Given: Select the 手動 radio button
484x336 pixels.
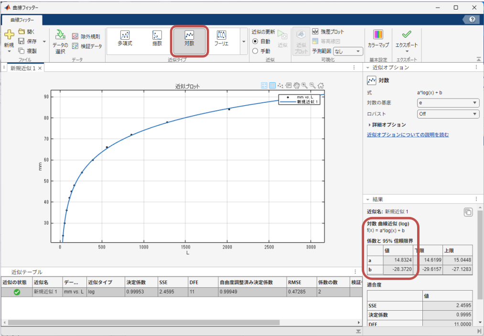Looking at the screenshot, I should coord(255,51).
